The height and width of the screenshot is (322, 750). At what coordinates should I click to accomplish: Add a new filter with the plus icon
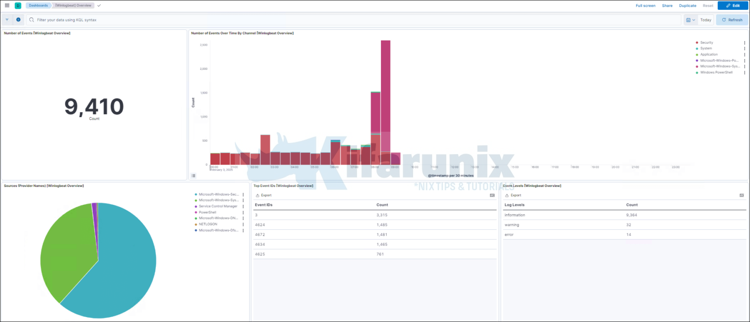(18, 20)
